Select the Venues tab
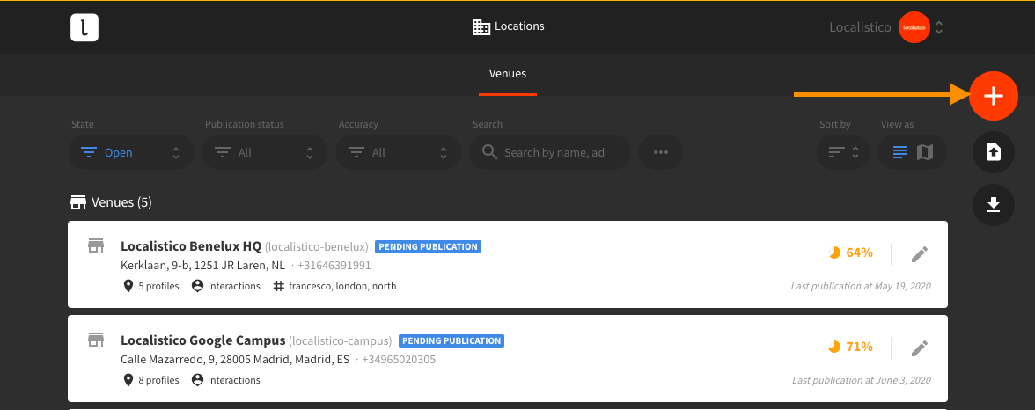Image resolution: width=1035 pixels, height=410 pixels. coord(508,74)
